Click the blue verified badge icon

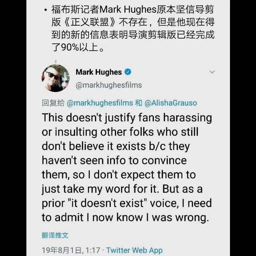pyautogui.click(x=128, y=72)
